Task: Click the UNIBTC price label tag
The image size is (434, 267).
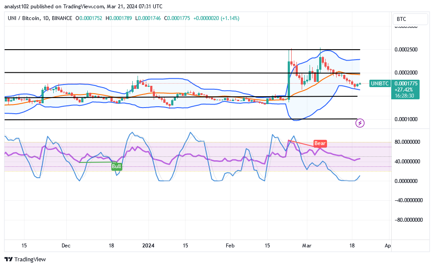Action: (380, 83)
